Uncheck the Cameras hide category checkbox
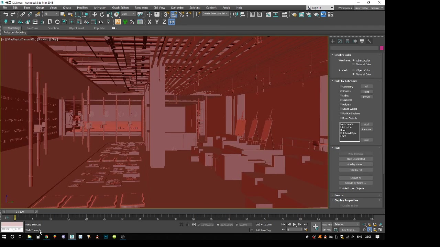The width and height of the screenshot is (440, 247). tap(341, 100)
